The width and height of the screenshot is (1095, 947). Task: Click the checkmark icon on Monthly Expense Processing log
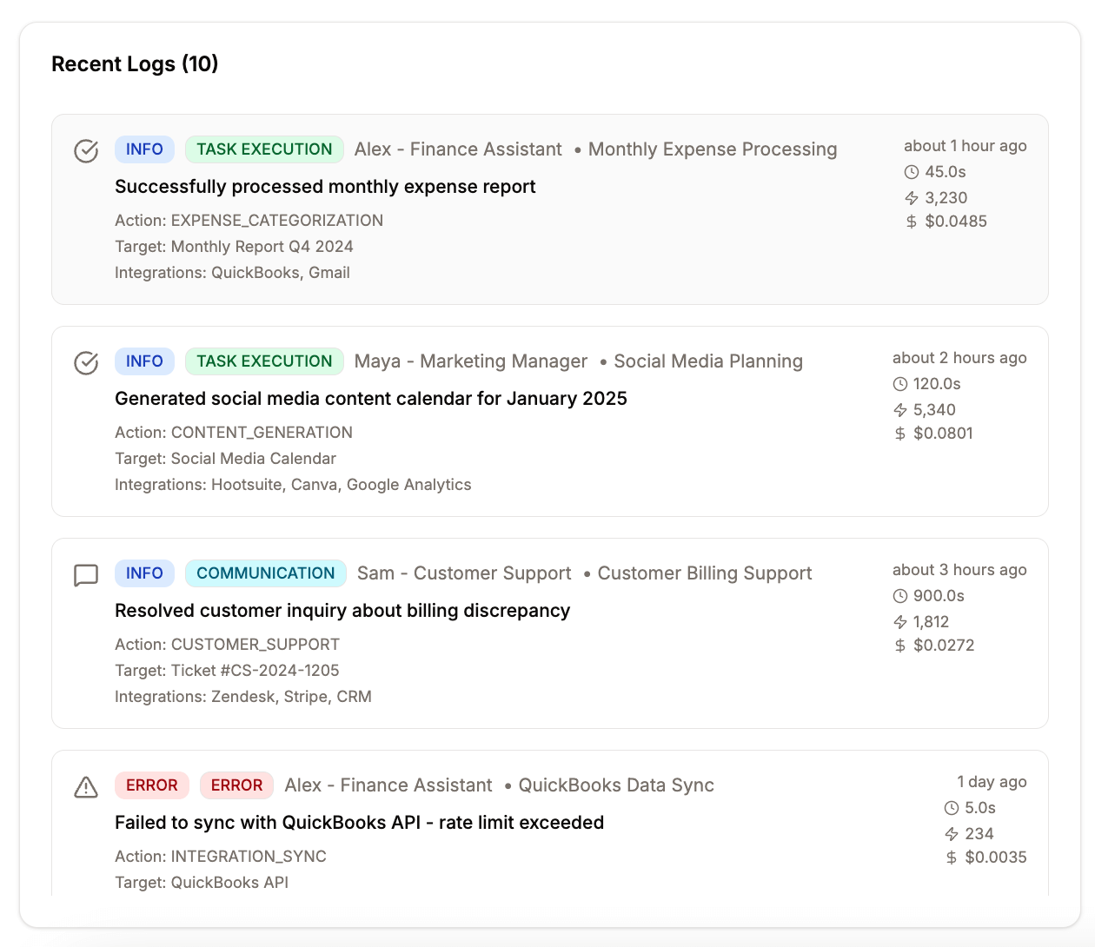coord(86,150)
